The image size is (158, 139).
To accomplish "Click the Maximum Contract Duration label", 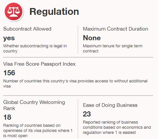I will point(115,29).
